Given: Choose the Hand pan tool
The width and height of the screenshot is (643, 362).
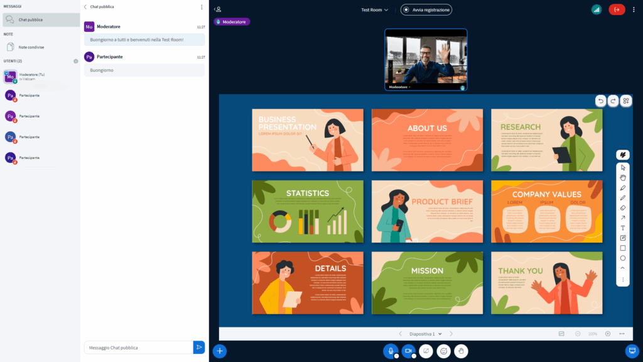Looking at the screenshot, I should [x=623, y=178].
